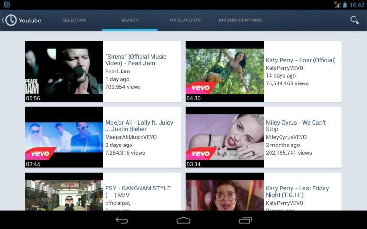Tap the search magnifier icon

click(x=355, y=20)
